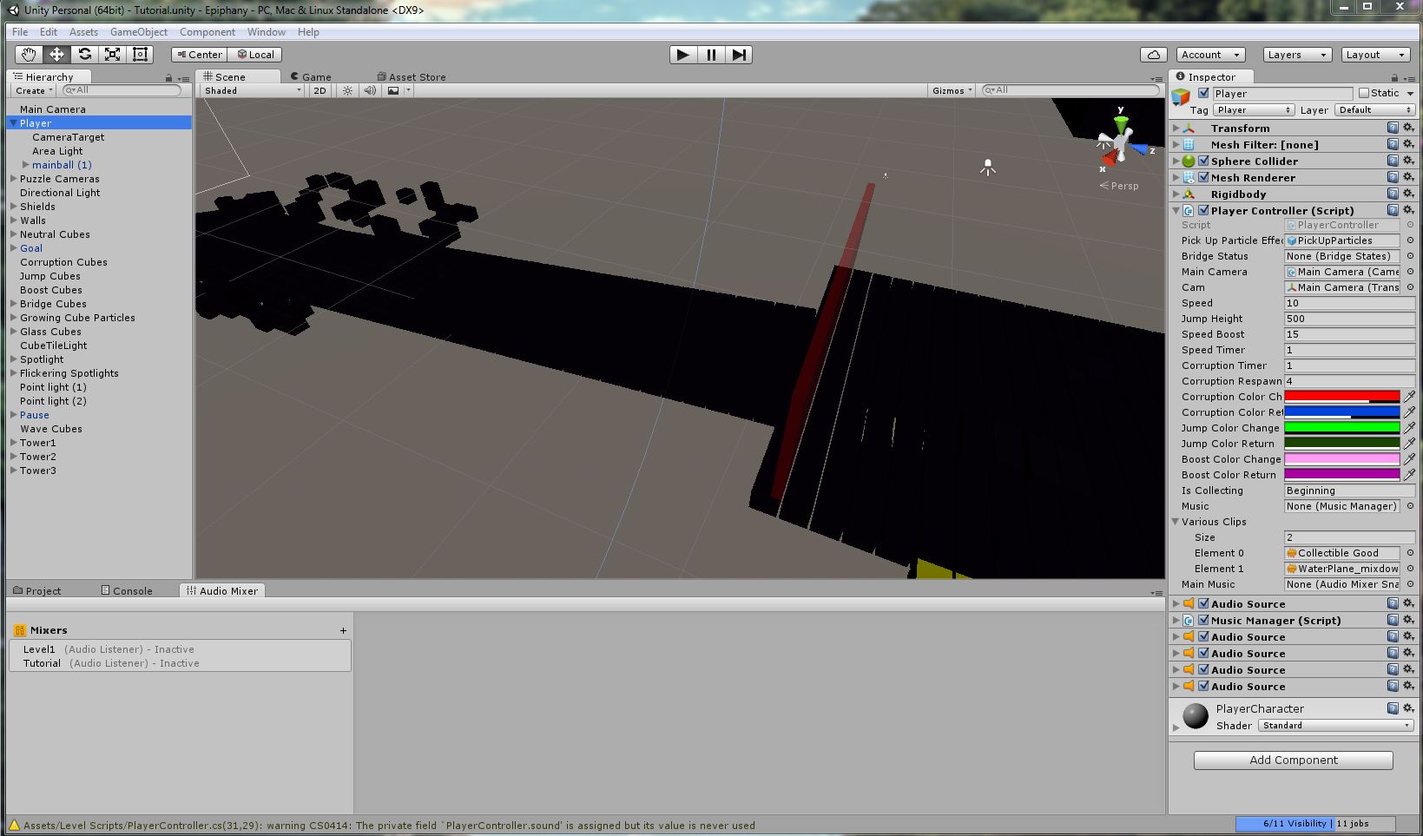Click the Speed value field
Screen dimensions: 1423x836
(x=1349, y=303)
